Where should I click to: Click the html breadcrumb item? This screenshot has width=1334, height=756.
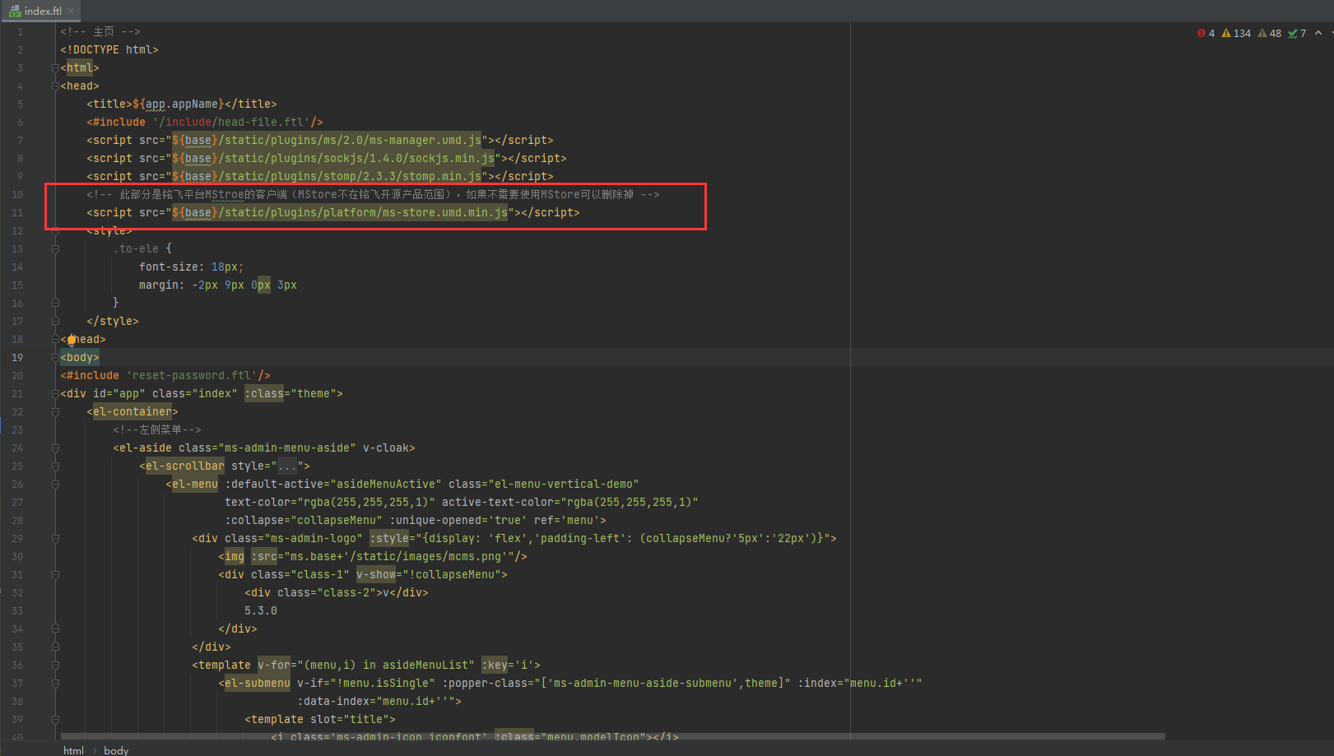pyautogui.click(x=73, y=750)
